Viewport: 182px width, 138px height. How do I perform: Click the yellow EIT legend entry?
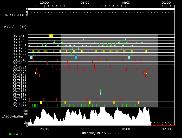22,134
